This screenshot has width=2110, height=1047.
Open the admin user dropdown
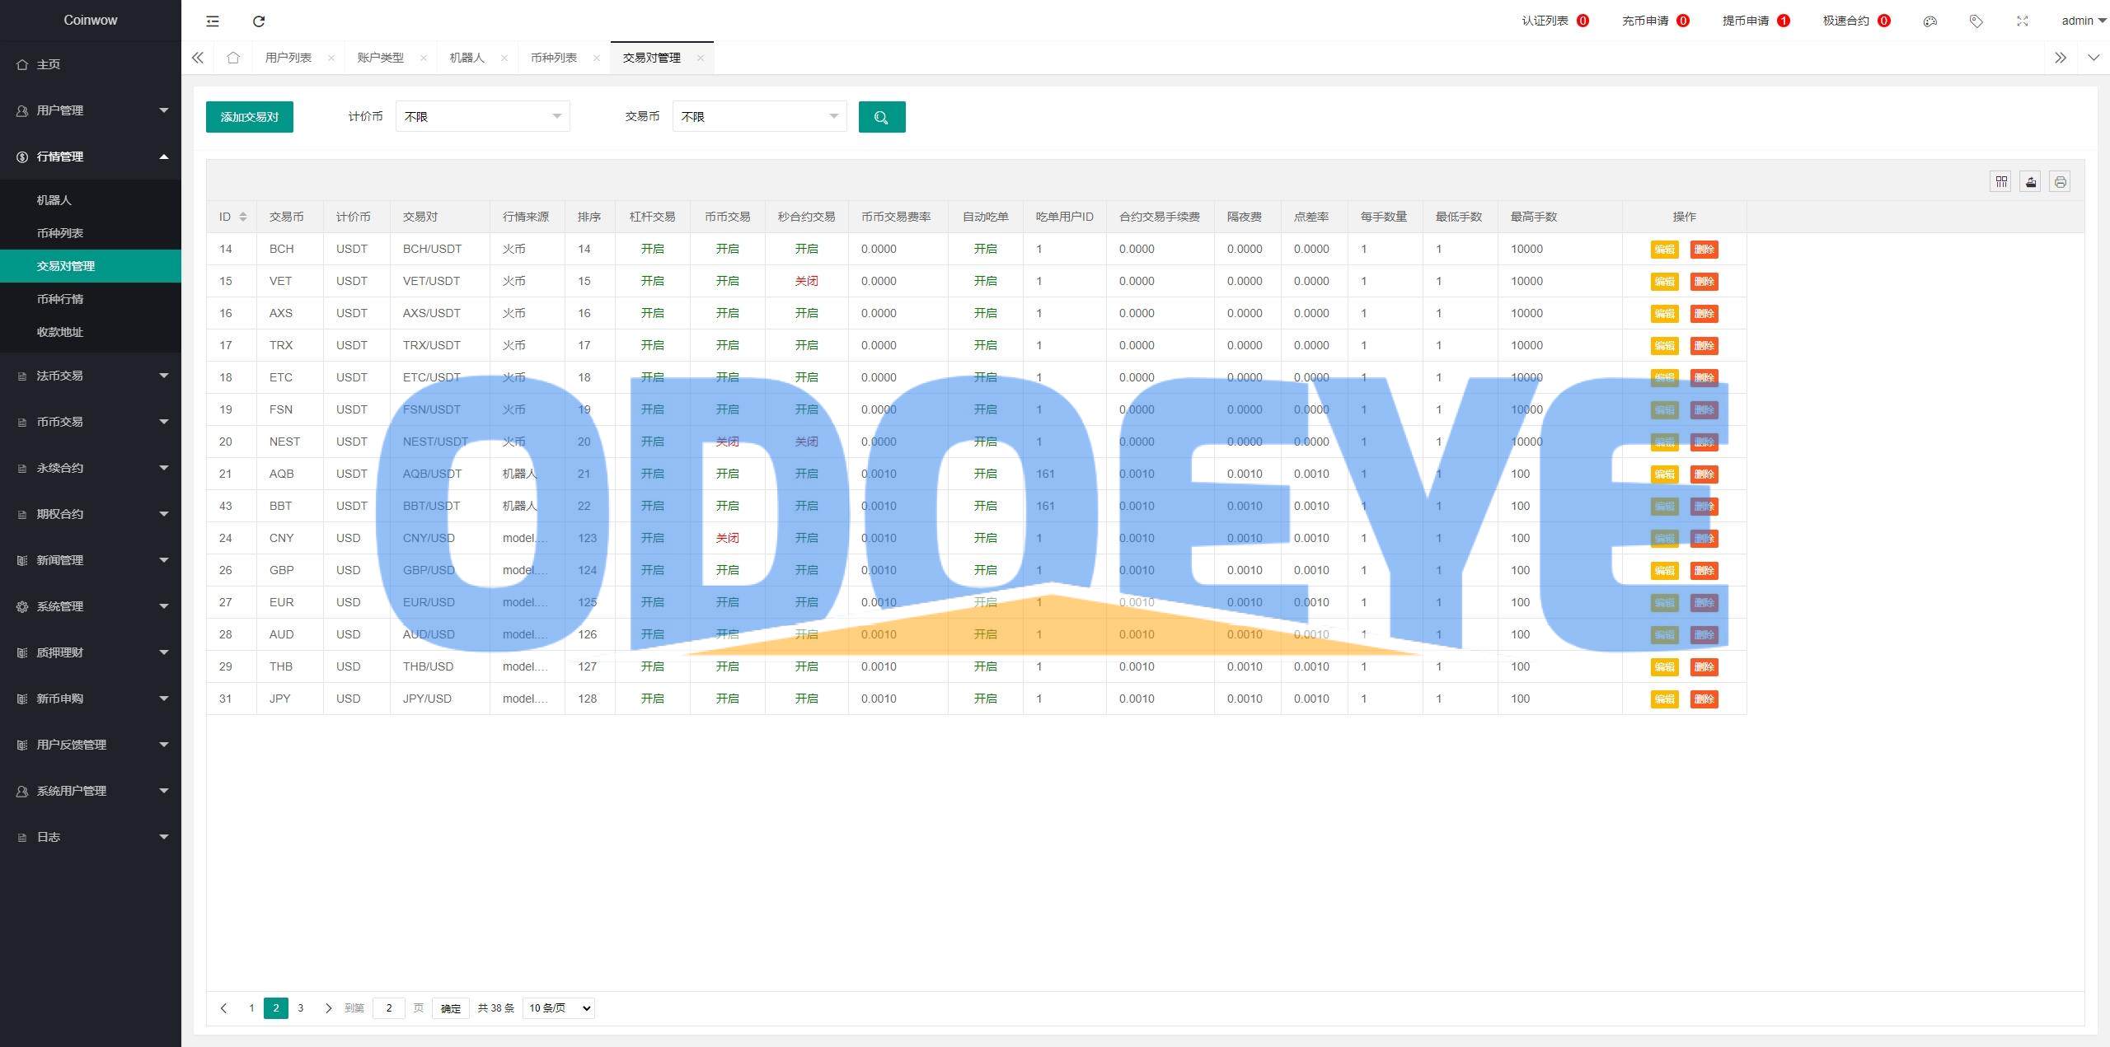(x=2084, y=21)
